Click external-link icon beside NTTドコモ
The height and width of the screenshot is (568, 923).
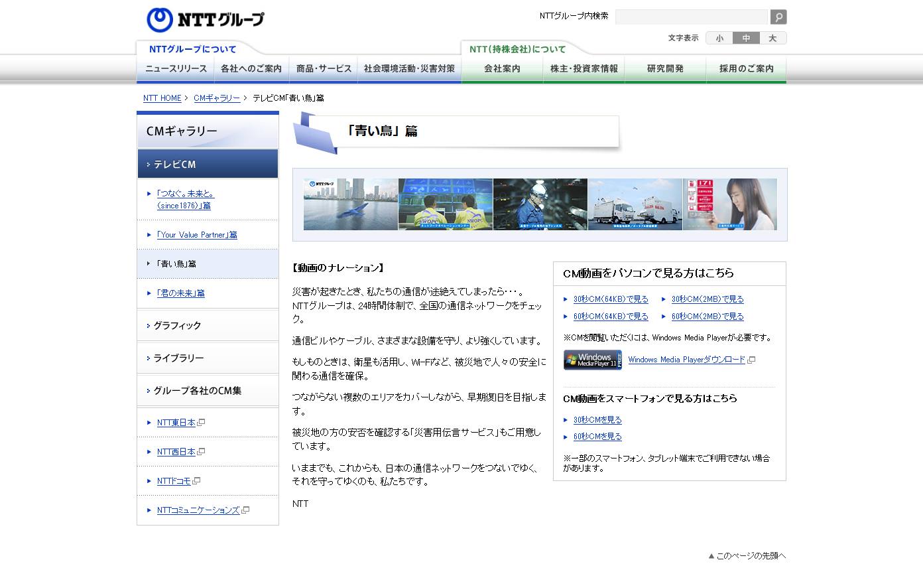tap(196, 481)
